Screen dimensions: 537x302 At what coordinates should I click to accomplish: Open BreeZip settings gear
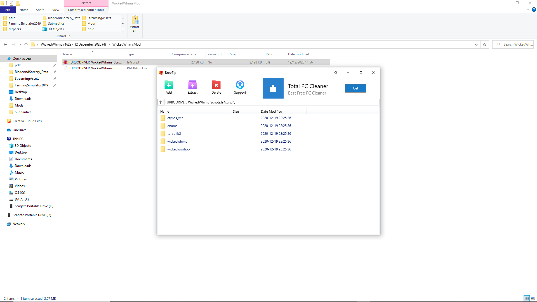tap(336, 73)
